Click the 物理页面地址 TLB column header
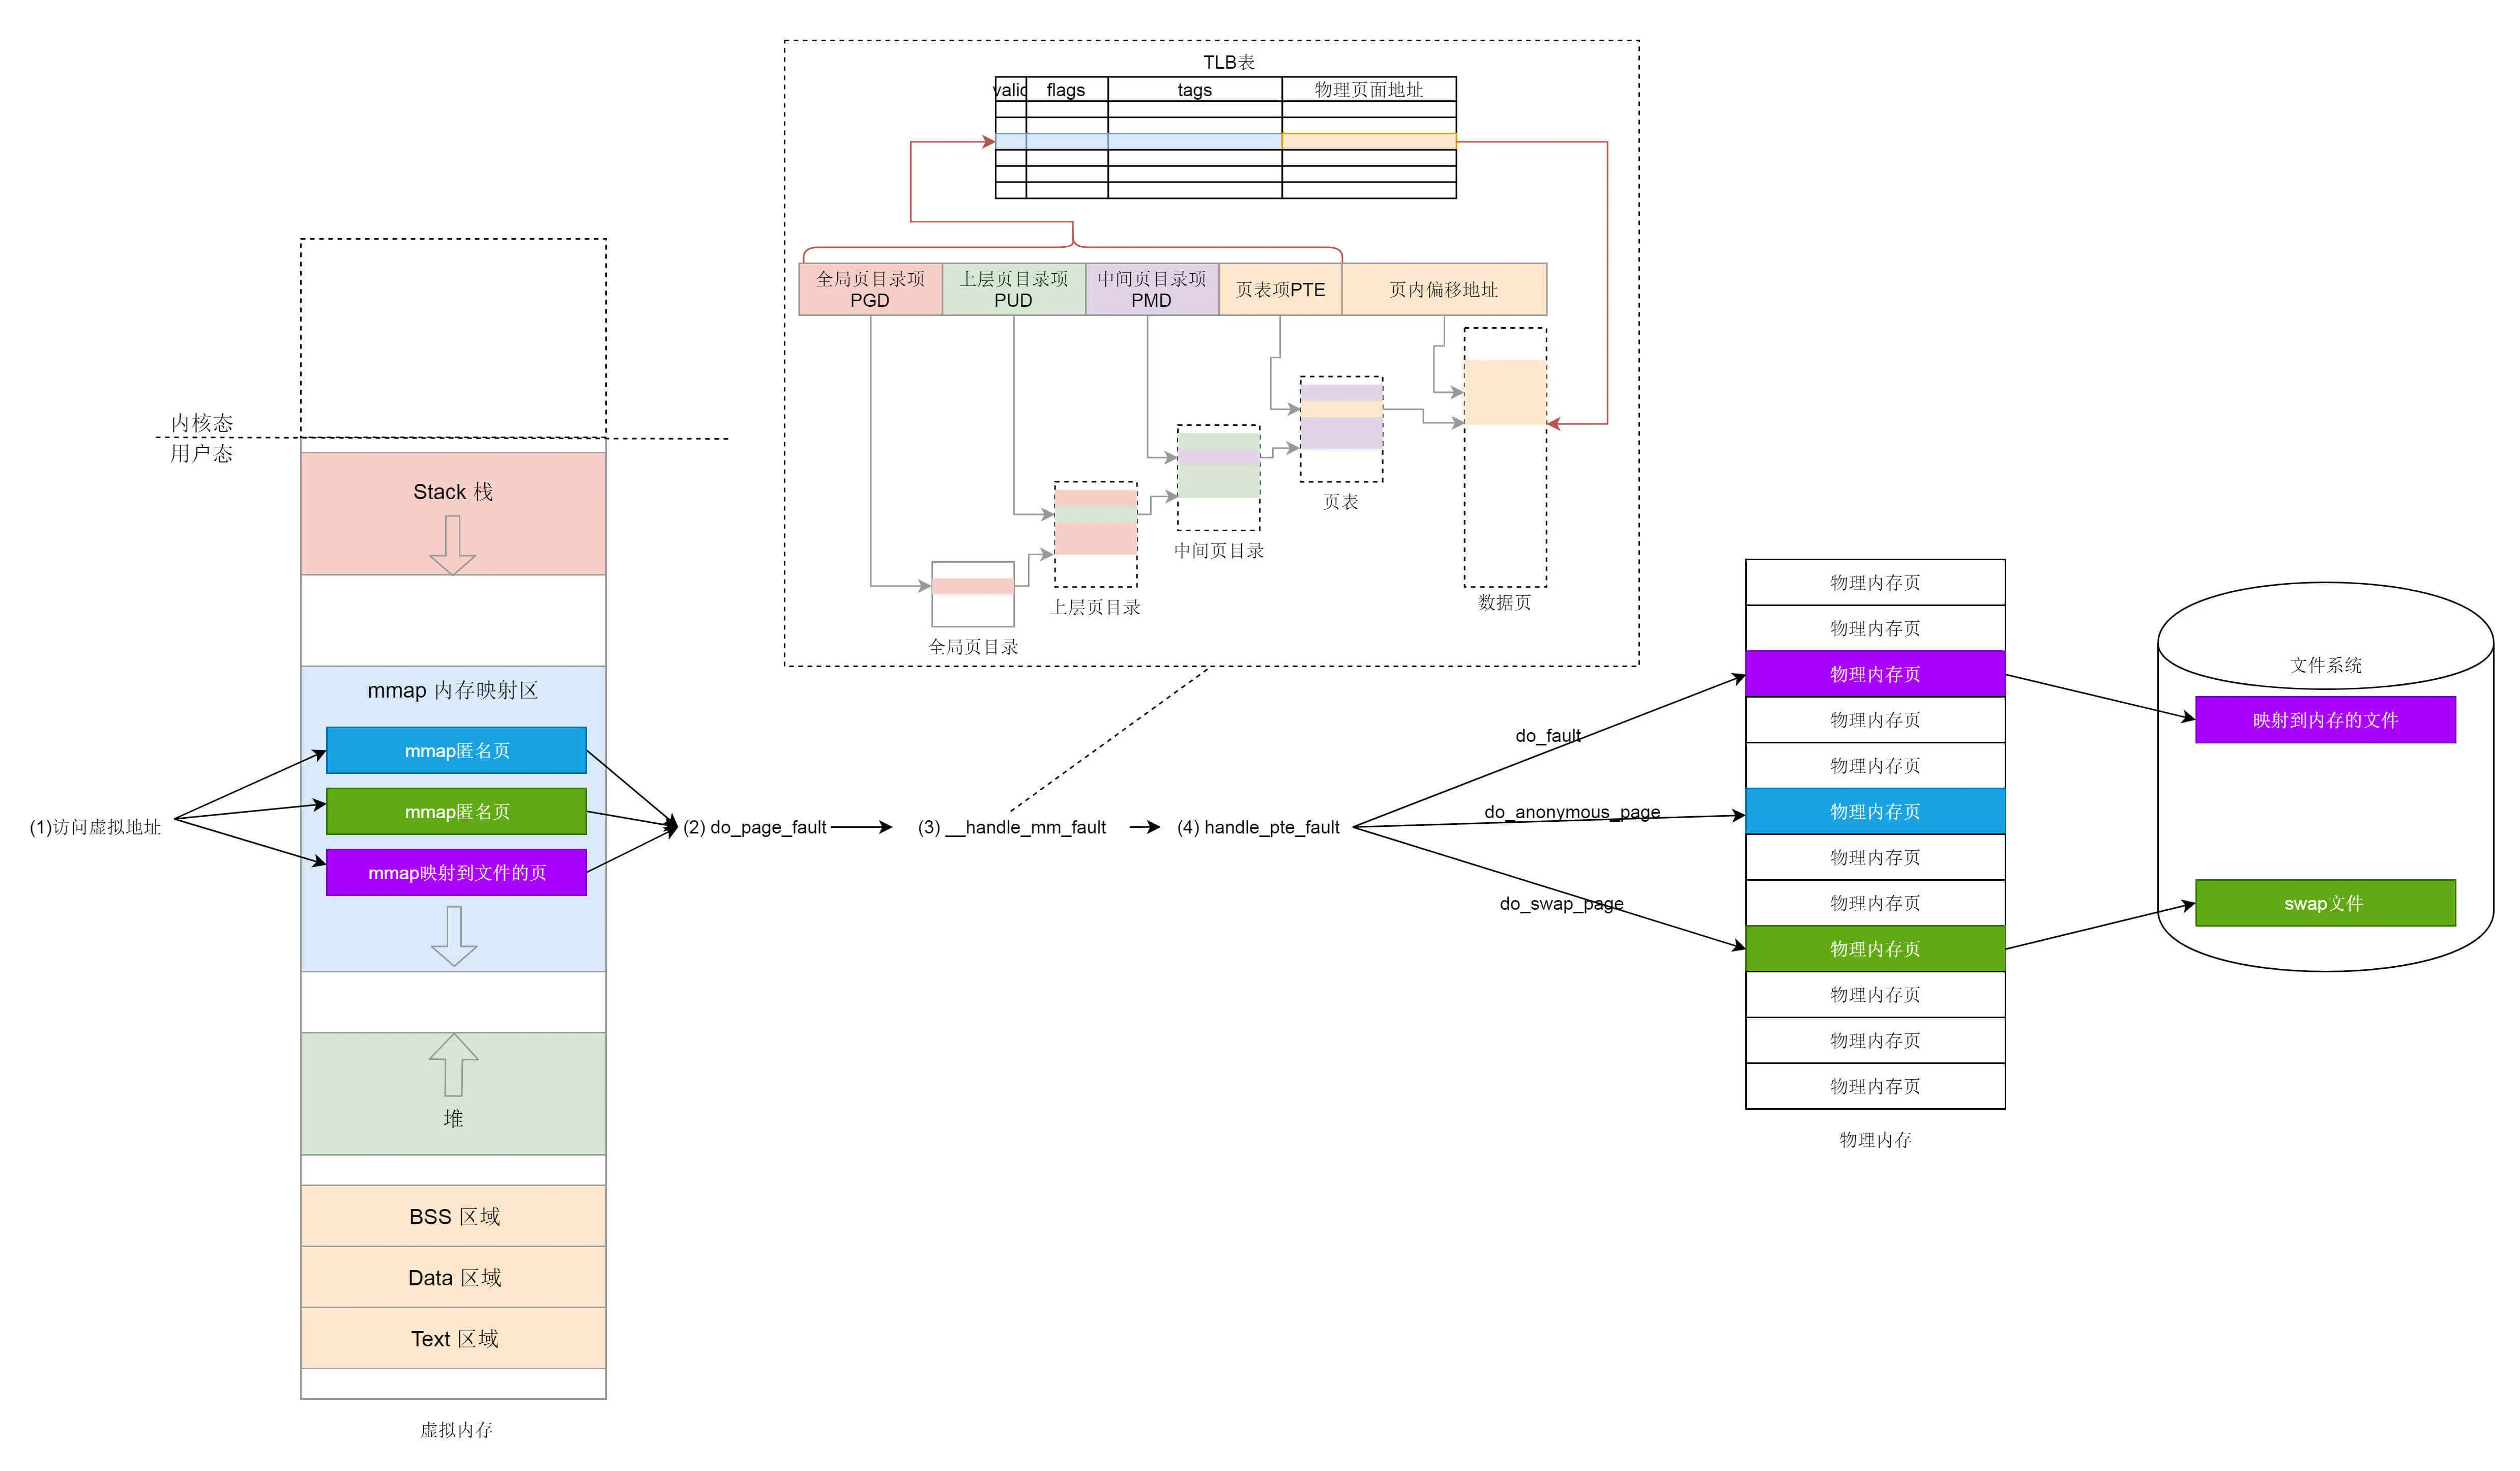The width and height of the screenshot is (2520, 1471). [1368, 89]
